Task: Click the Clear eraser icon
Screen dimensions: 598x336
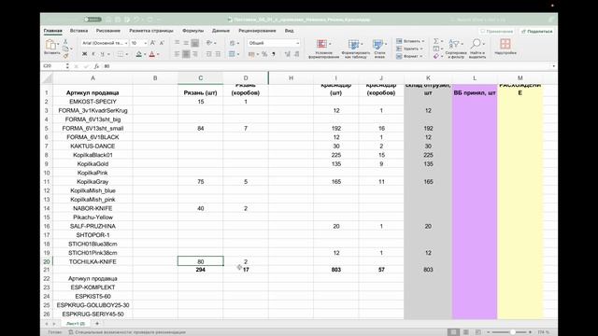Action: pyautogui.click(x=436, y=56)
